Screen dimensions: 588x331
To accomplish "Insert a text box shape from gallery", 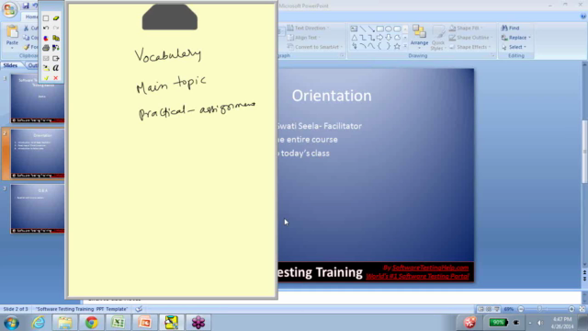I will (354, 29).
